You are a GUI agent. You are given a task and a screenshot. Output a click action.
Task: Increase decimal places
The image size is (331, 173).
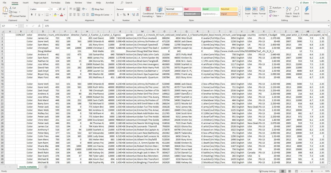coord(133,15)
